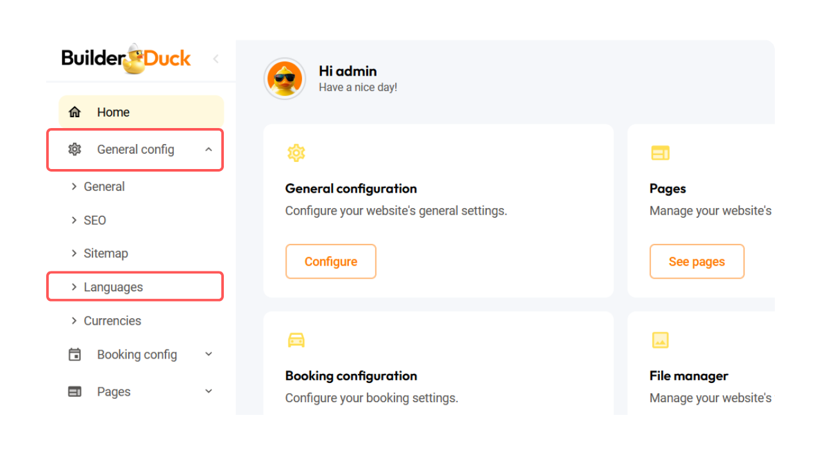Image resolution: width=821 pixels, height=461 pixels.
Task: Go to the Currencies submenu item
Action: point(112,321)
